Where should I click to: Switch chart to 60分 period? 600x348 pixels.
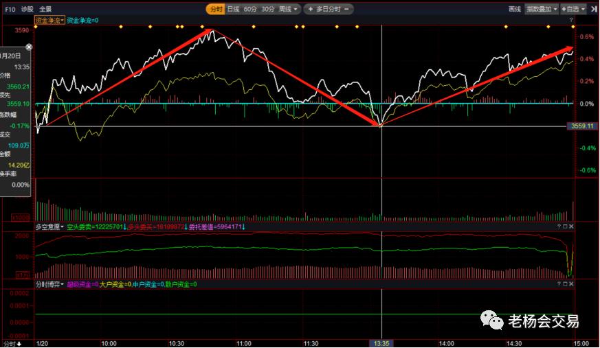point(250,9)
